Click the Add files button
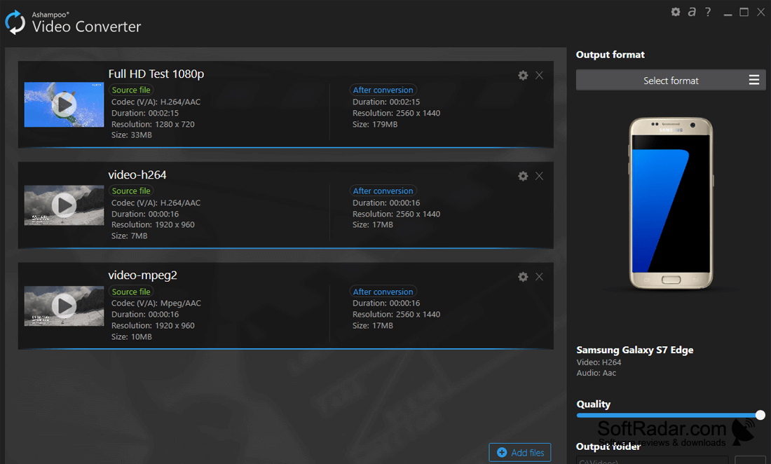 click(520, 452)
